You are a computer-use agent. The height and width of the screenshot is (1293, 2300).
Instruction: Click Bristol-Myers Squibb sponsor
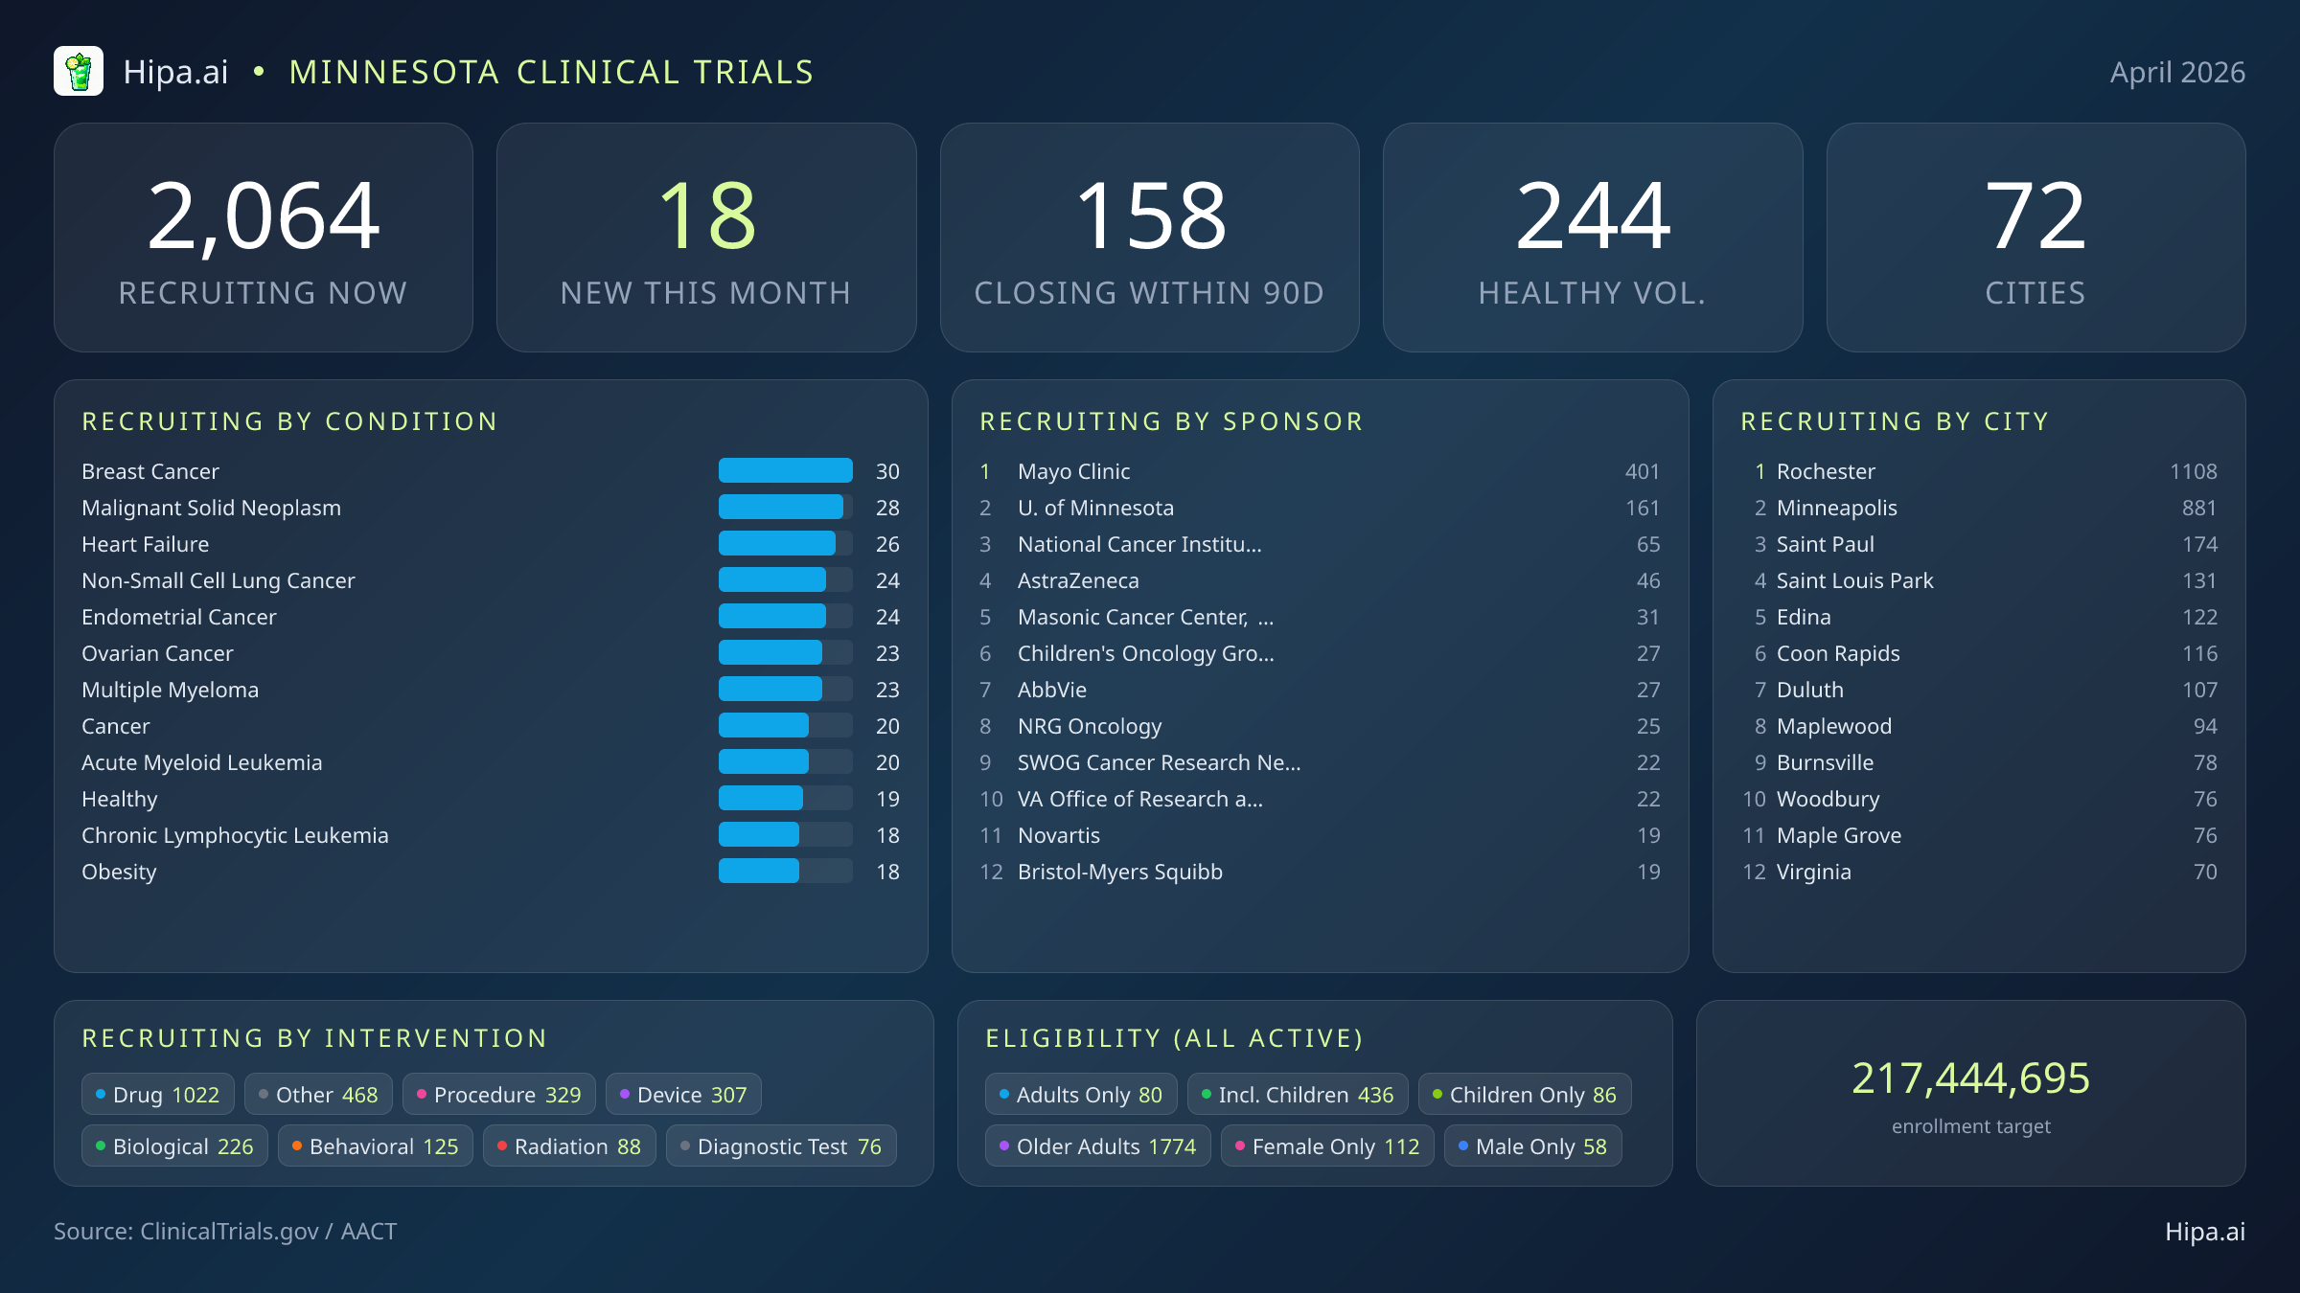[1320, 872]
